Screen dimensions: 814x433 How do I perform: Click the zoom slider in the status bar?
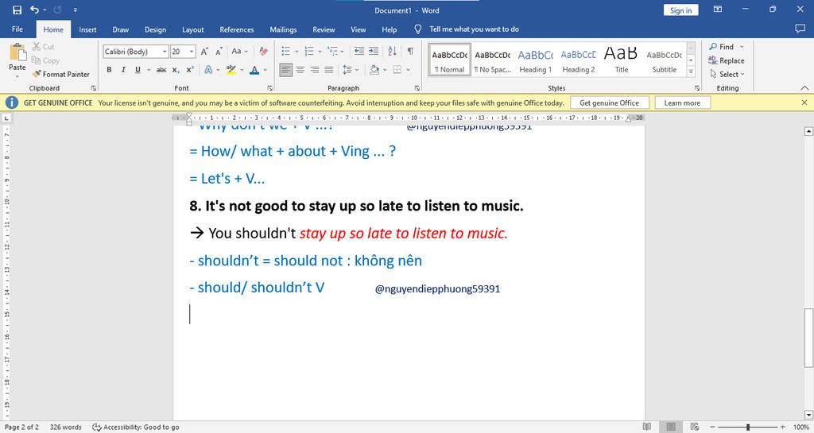pos(747,427)
